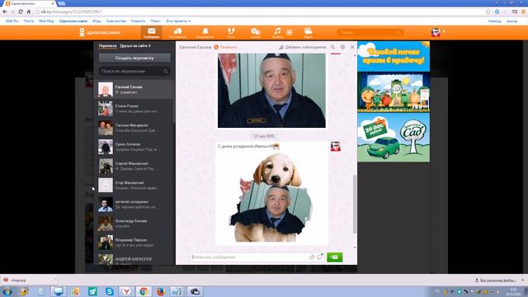Screen dimensions: 528x297
Task: Expand the dropdown arrow next to profile avatar
Action: pyautogui.click(x=444, y=31)
